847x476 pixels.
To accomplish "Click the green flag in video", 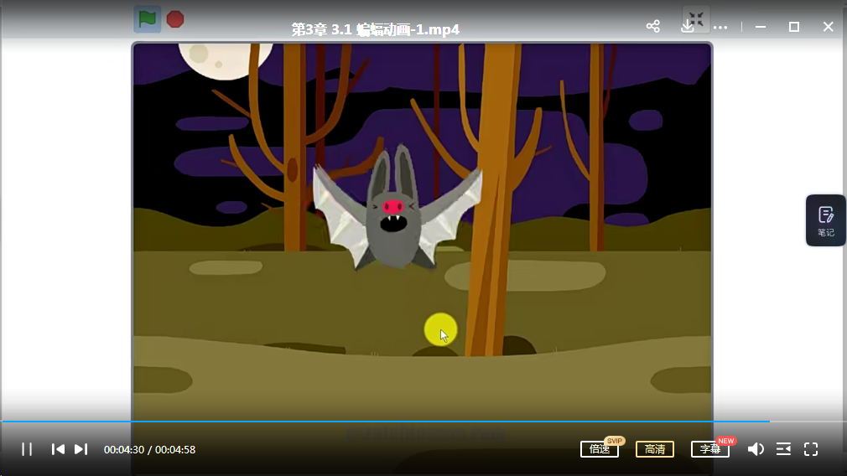I will point(148,18).
